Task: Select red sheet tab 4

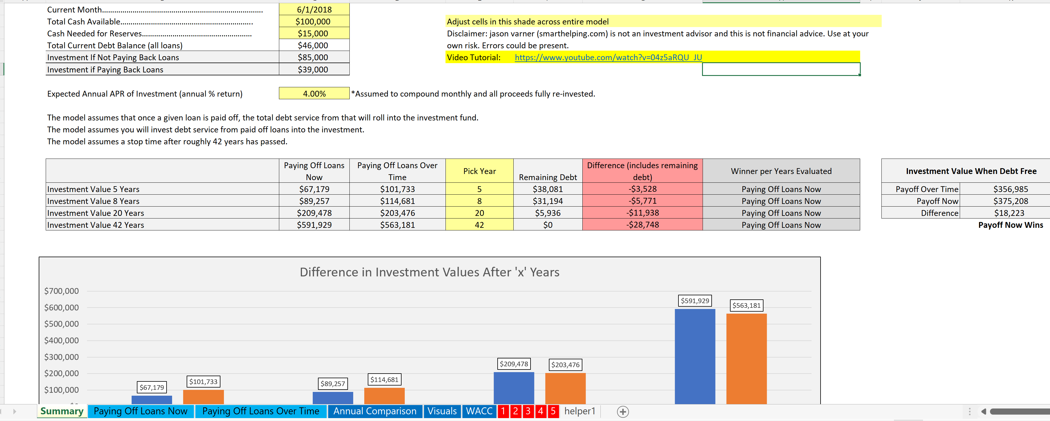Action: pyautogui.click(x=541, y=411)
